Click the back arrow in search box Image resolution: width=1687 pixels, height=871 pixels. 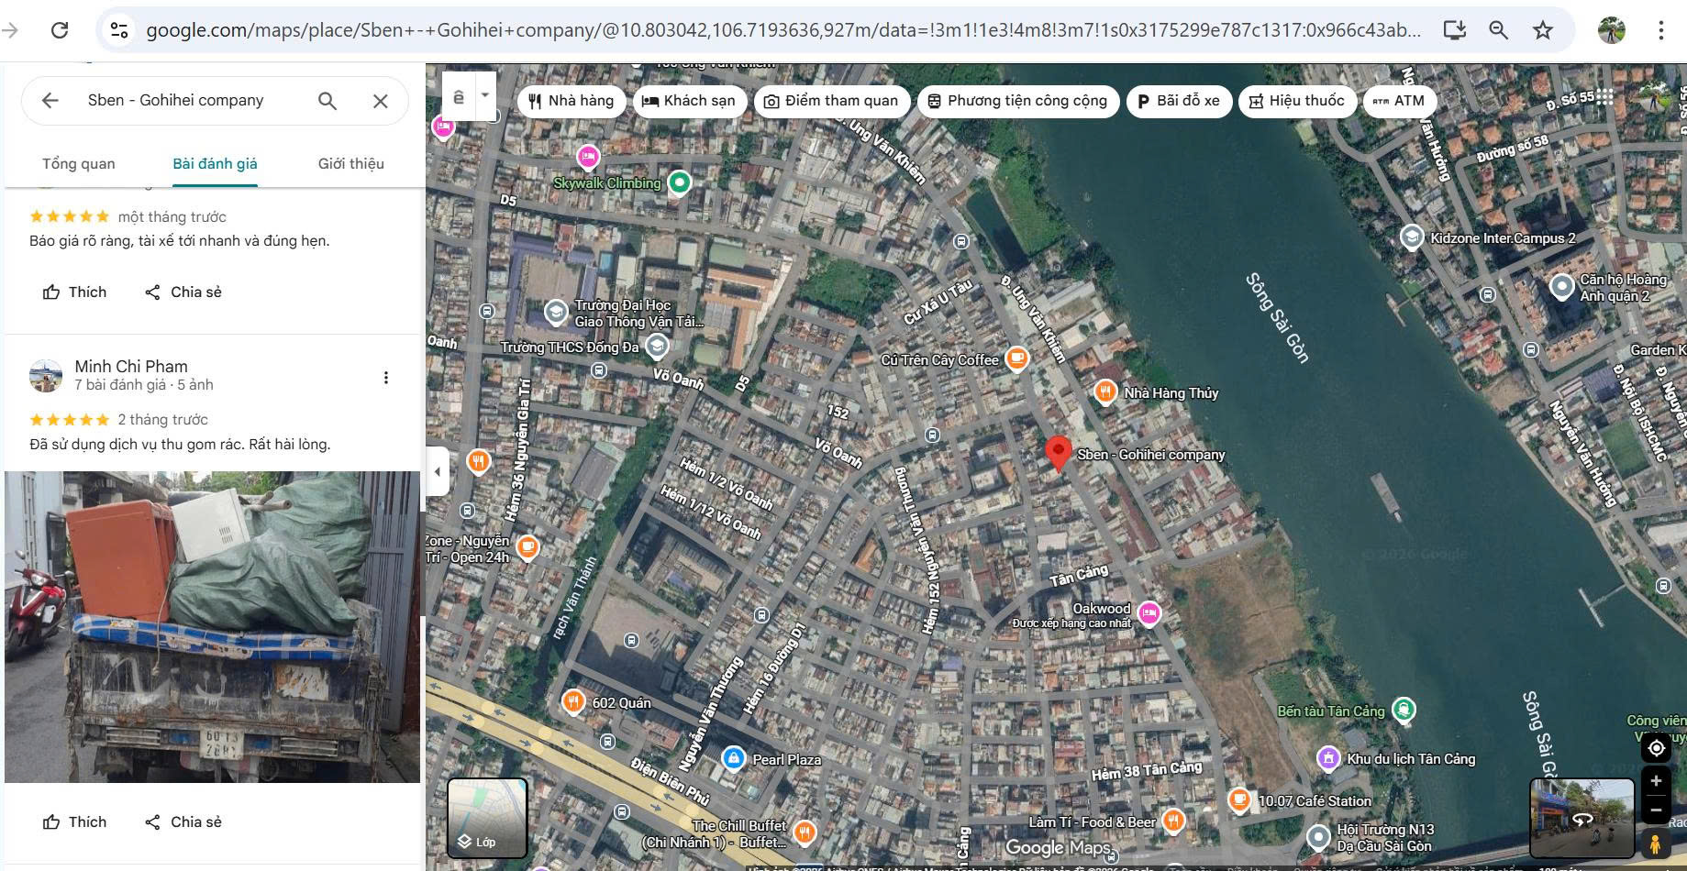(50, 101)
